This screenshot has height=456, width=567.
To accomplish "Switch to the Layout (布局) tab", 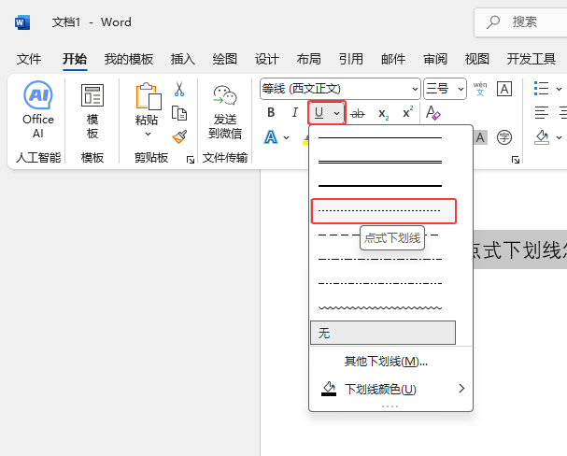I will [x=309, y=59].
